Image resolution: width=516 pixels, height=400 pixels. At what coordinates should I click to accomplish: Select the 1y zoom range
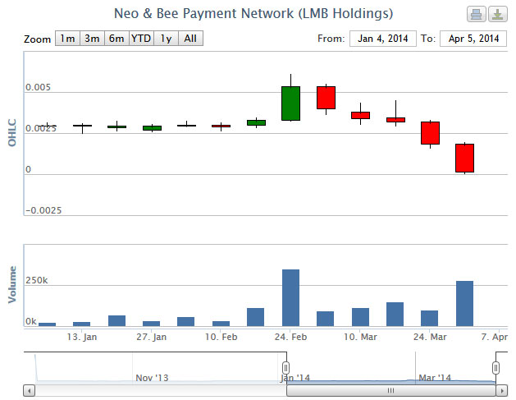click(167, 39)
